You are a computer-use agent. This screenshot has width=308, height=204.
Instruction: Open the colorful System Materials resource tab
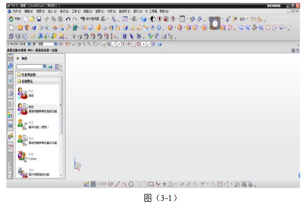tap(11, 115)
